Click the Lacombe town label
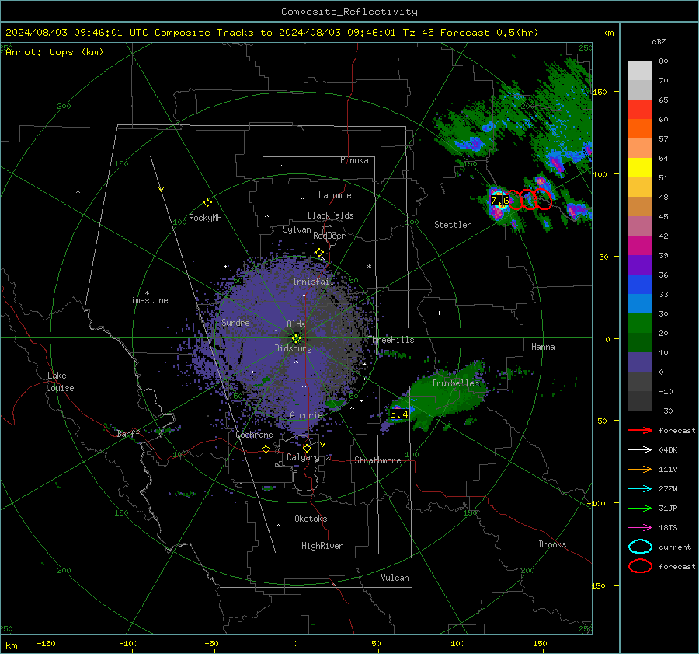This screenshot has height=654, width=699. point(335,195)
